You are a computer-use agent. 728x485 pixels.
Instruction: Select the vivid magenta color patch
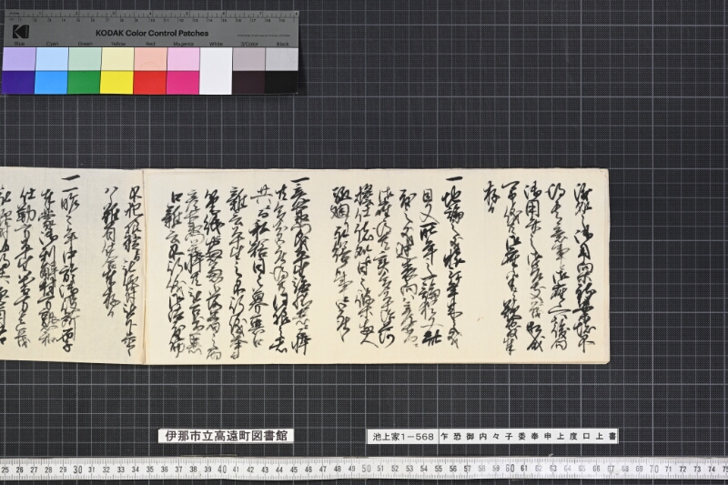(183, 82)
